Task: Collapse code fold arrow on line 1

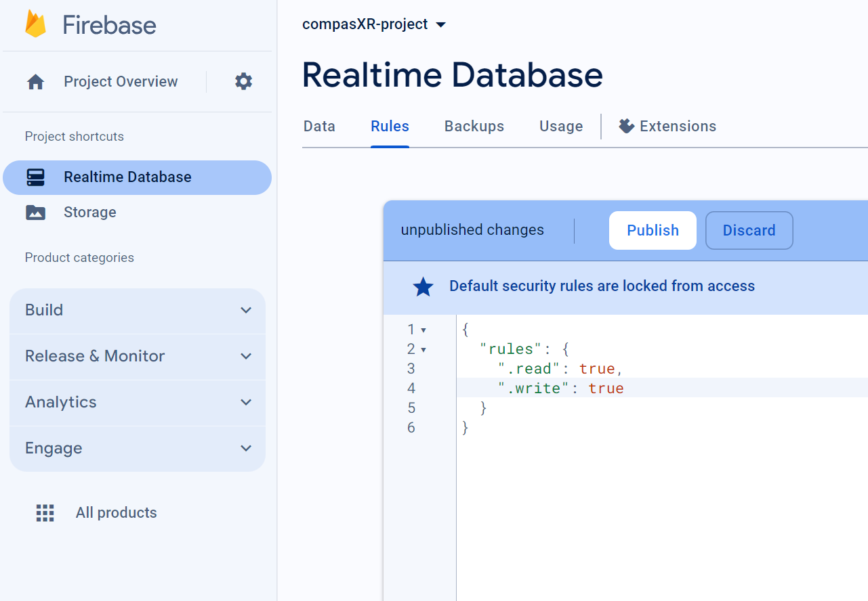Action: (423, 330)
